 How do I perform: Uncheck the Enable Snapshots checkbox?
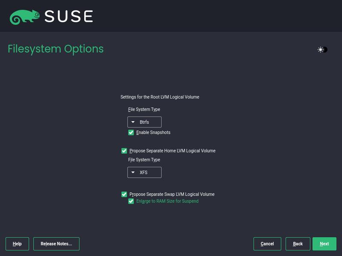(131, 132)
